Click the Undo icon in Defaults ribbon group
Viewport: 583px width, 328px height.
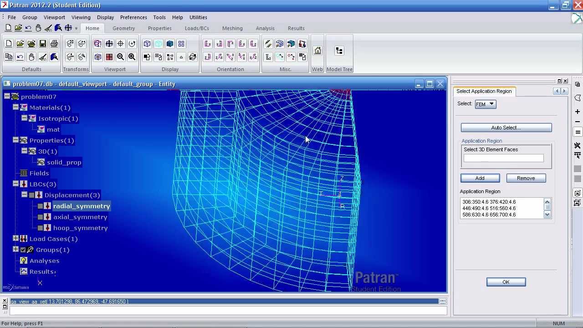(x=20, y=57)
